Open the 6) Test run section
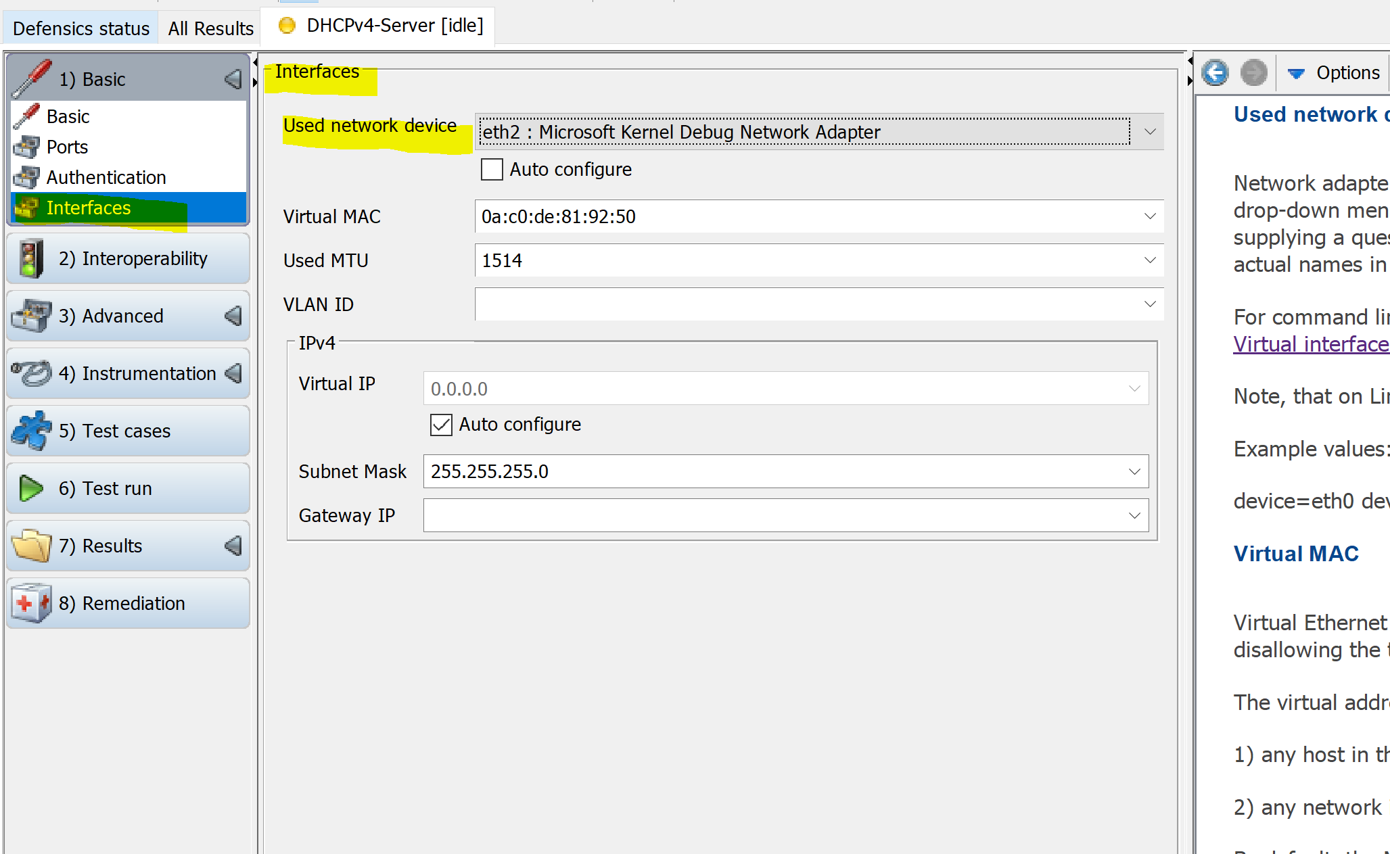1390x854 pixels. (128, 488)
